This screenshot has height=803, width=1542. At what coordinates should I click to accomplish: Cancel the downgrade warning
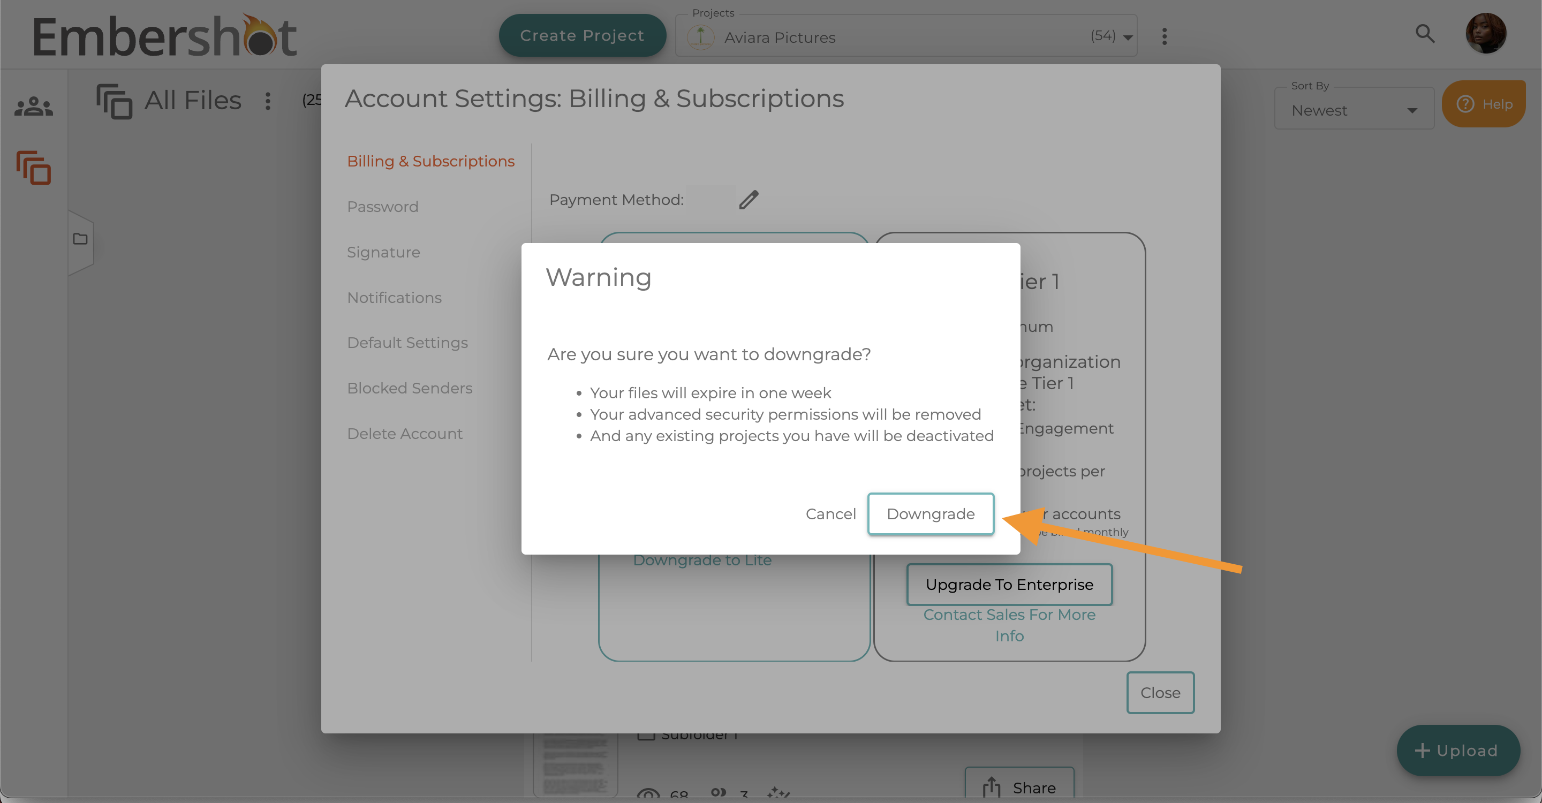[x=830, y=514]
